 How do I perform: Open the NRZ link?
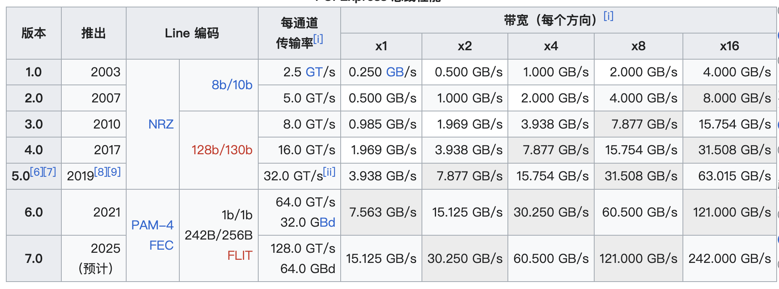click(161, 124)
